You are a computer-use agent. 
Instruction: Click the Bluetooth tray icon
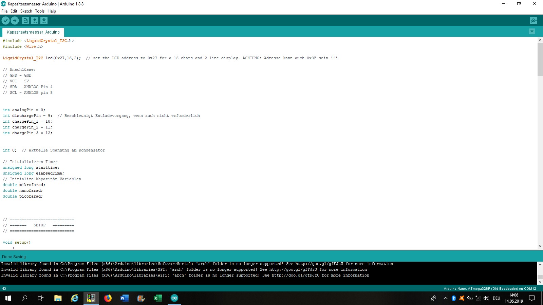[454, 298]
